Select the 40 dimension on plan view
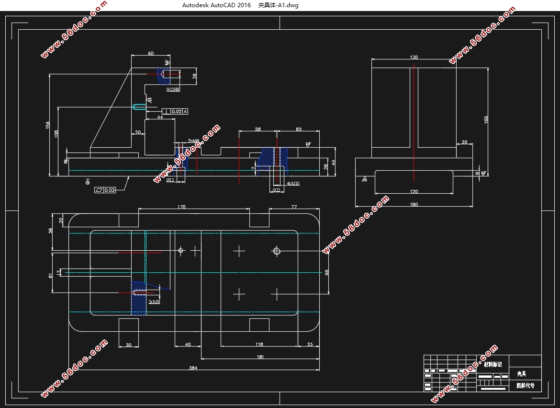Screen dimensions: 560x408 tap(188, 344)
